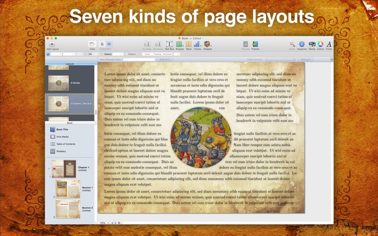The width and height of the screenshot is (378, 236).
Task: Open the 100% zoom dropdown
Action: [x=104, y=223]
